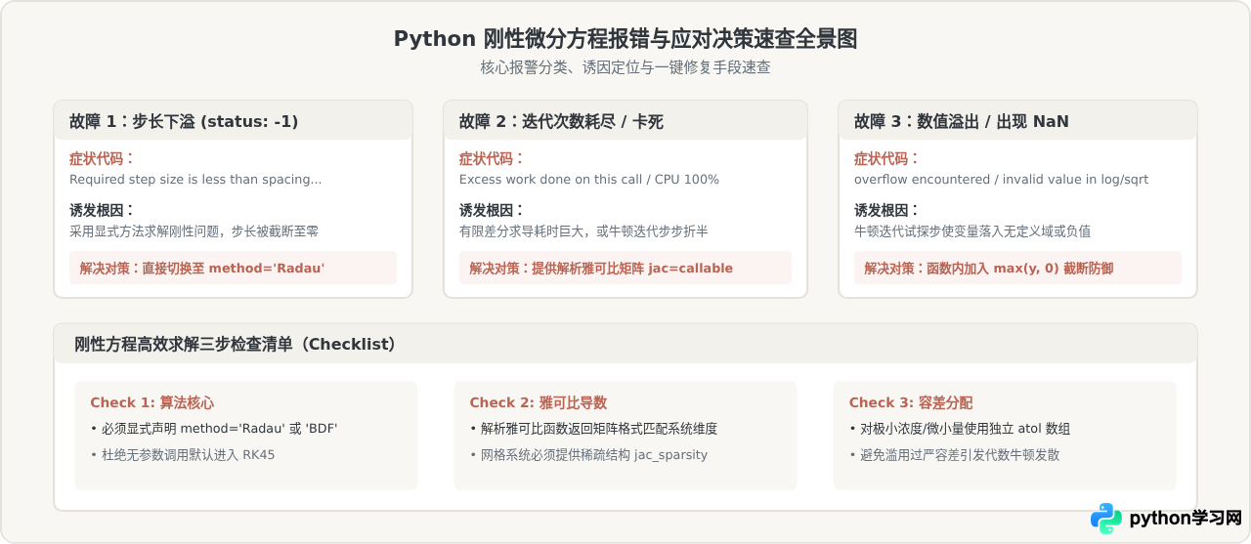Select text 采用显式方法求解刚性问题，步长被截断至零
This screenshot has width=1251, height=544.
[194, 231]
